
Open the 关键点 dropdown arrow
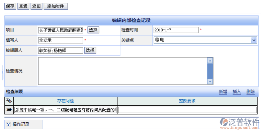point(254,40)
